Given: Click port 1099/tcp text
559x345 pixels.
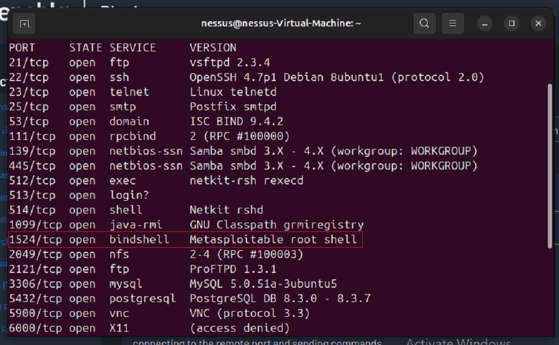Looking at the screenshot, I should (x=36, y=225).
